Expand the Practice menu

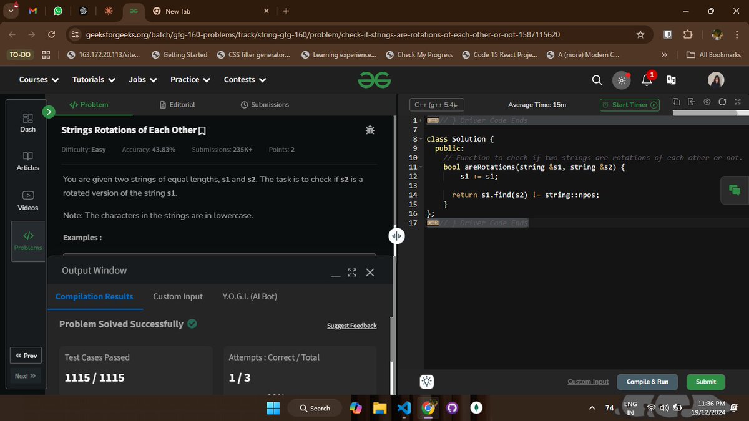pyautogui.click(x=190, y=80)
